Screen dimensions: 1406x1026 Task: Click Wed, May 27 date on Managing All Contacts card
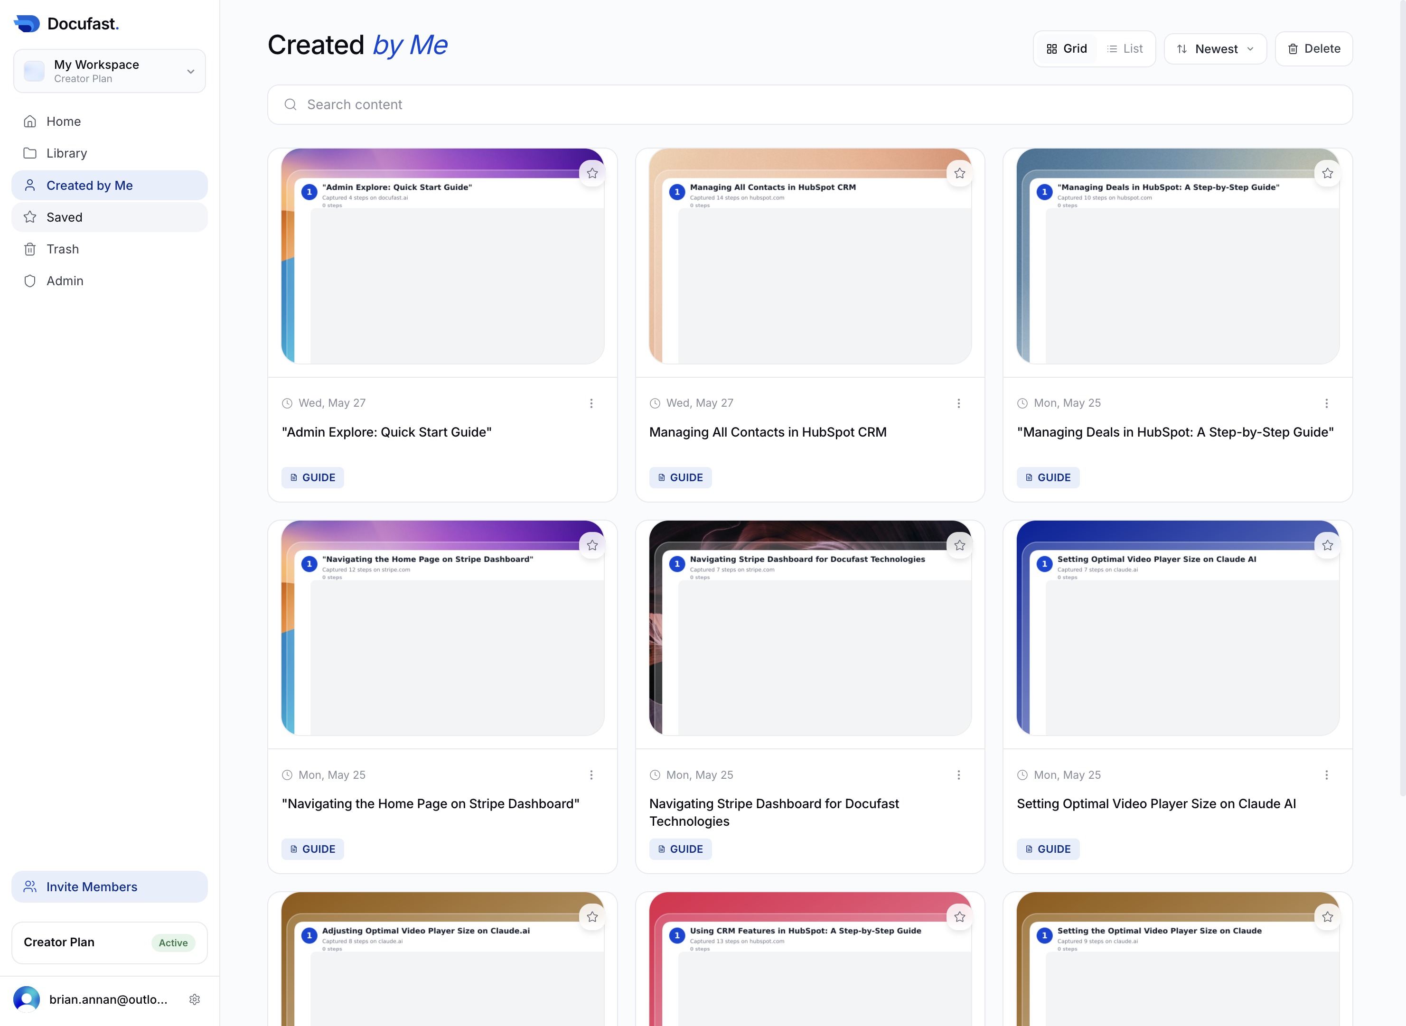(700, 403)
